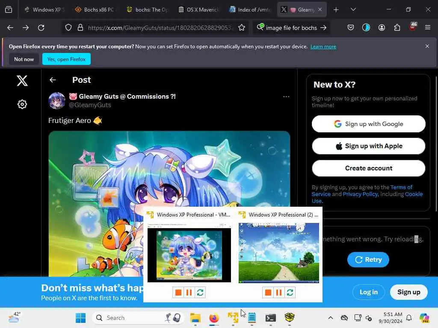Click Yes, open Firefox button

click(x=66, y=59)
